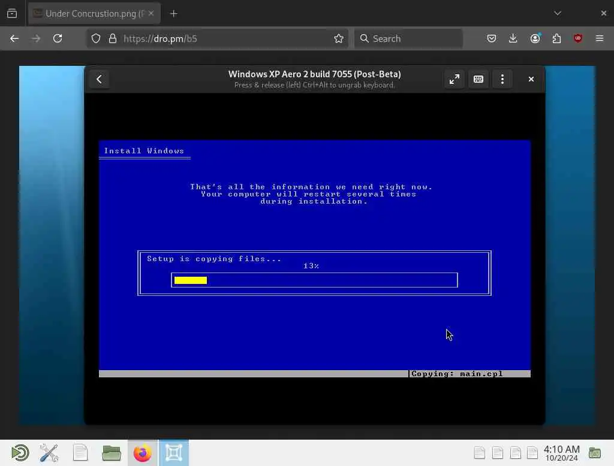Image resolution: width=614 pixels, height=466 pixels.
Task: Close the Firefox browser window
Action: pyautogui.click(x=603, y=13)
